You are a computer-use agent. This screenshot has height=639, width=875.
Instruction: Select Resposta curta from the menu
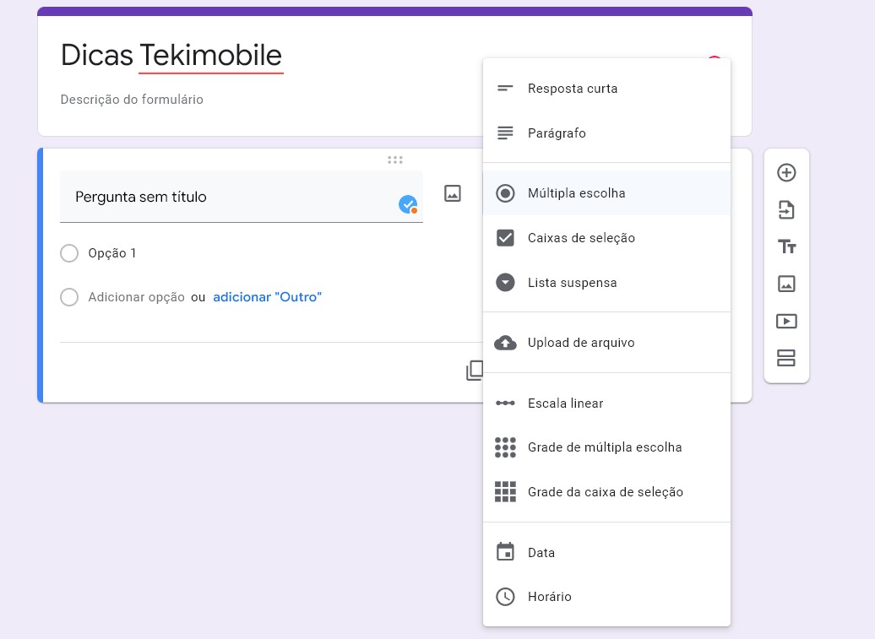[606, 89]
